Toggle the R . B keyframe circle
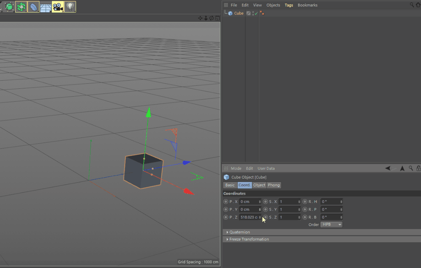The height and width of the screenshot is (268, 421). pos(305,217)
